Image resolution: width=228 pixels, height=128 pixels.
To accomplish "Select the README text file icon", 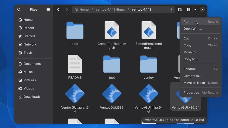I will pyautogui.click(x=75, y=64).
